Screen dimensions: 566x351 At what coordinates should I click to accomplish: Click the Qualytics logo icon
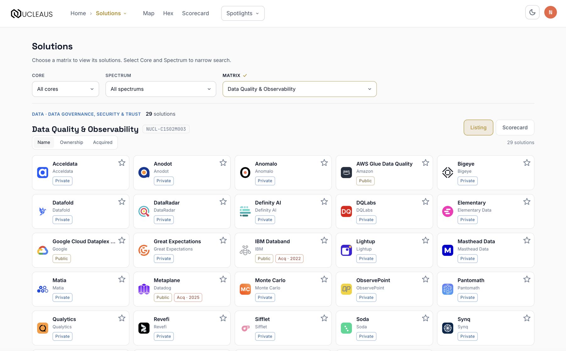[43, 328]
